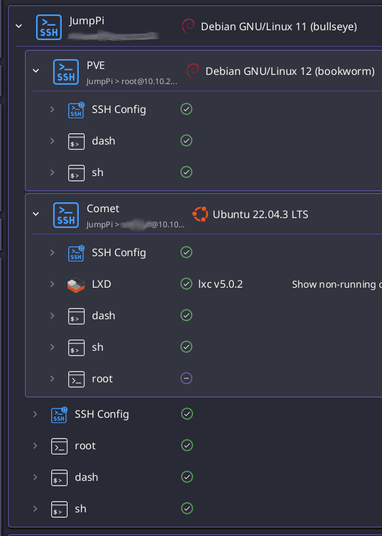Screen dimensions: 382x536
Task: Click the green check next to LXD
Action: [186, 284]
